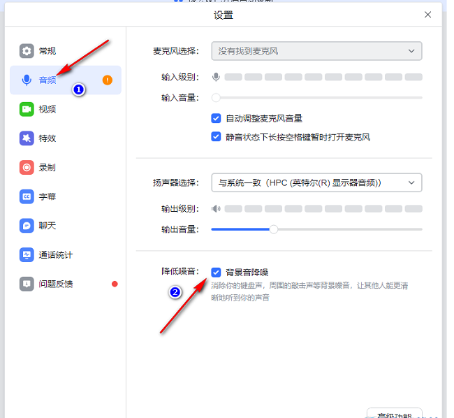
Task: Expand the speaker selection dropdown
Action: tap(316, 183)
